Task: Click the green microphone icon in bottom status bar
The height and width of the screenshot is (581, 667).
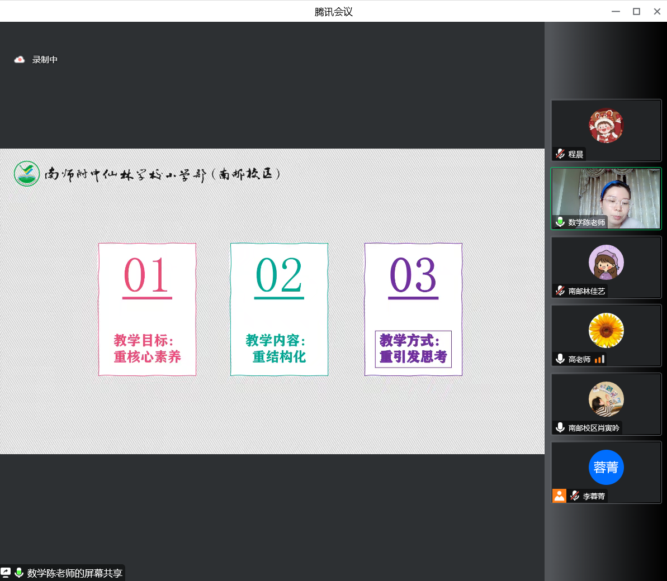Action: [18, 573]
